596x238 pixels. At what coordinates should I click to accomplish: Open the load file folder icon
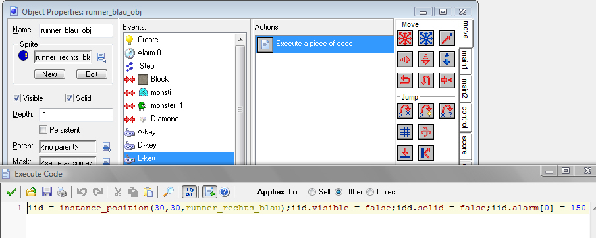[31, 192]
